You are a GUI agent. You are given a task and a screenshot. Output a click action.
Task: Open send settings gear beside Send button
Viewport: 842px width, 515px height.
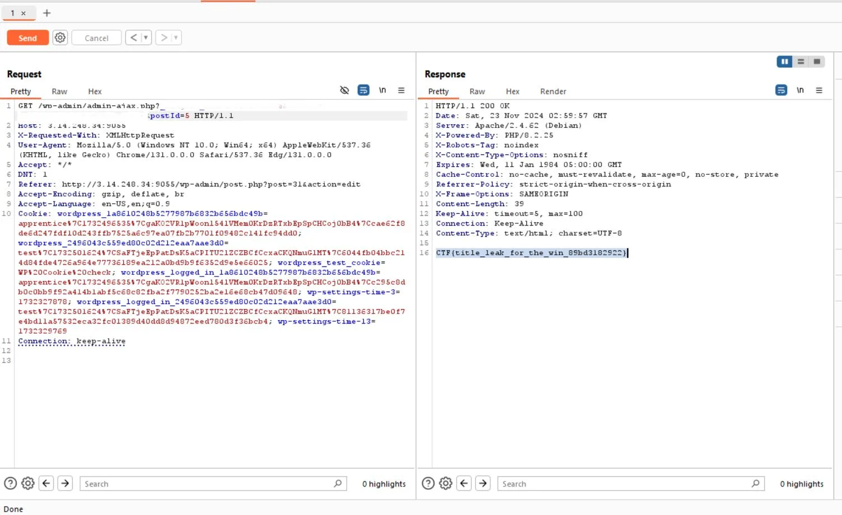tap(60, 38)
